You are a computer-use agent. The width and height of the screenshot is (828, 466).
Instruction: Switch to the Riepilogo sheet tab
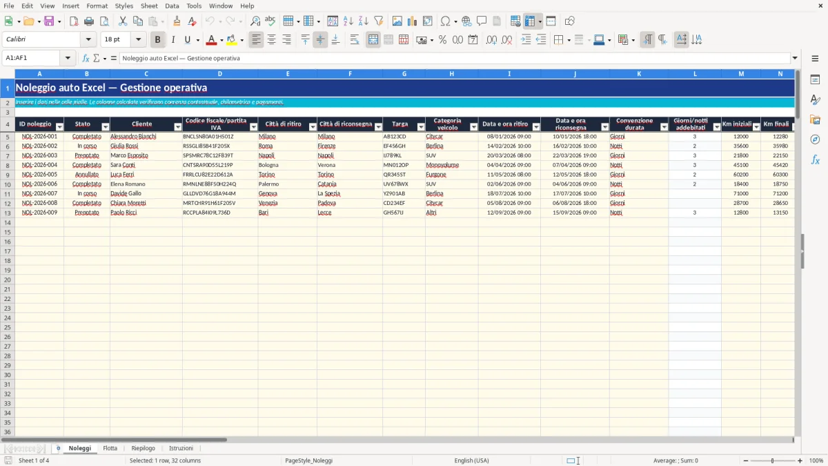click(144, 448)
